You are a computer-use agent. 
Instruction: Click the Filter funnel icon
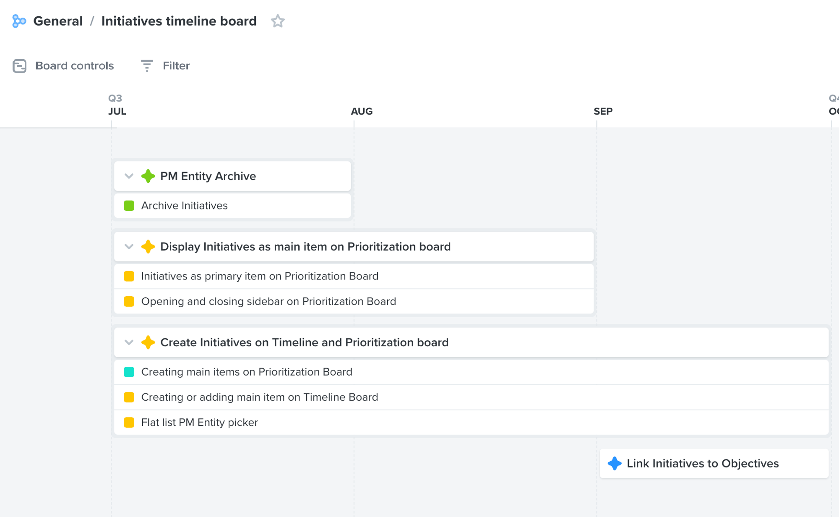click(146, 65)
